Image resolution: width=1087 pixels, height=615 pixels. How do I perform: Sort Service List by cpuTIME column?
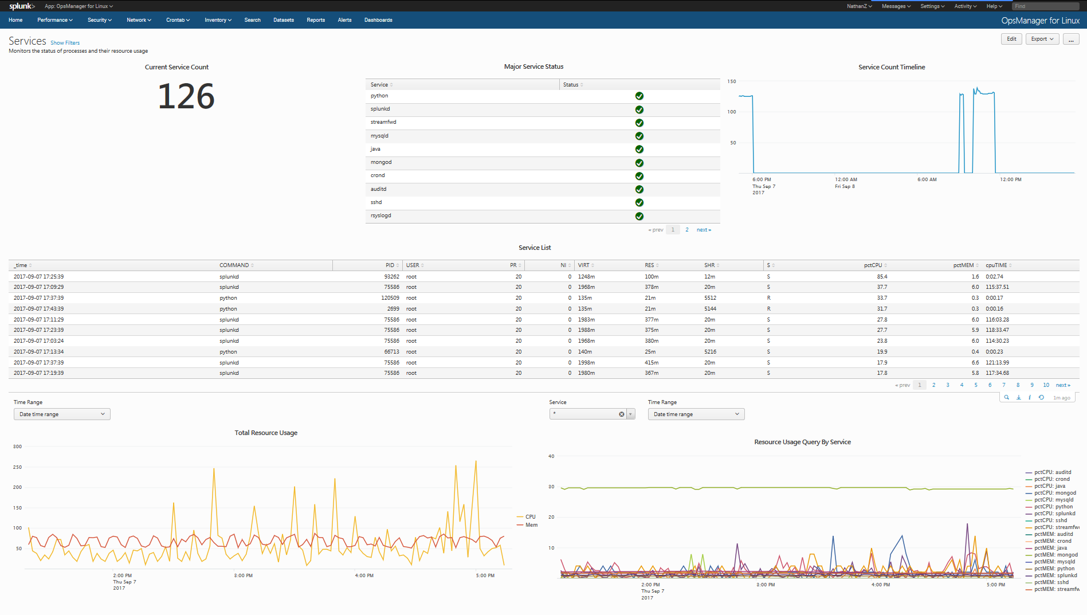[x=999, y=265]
